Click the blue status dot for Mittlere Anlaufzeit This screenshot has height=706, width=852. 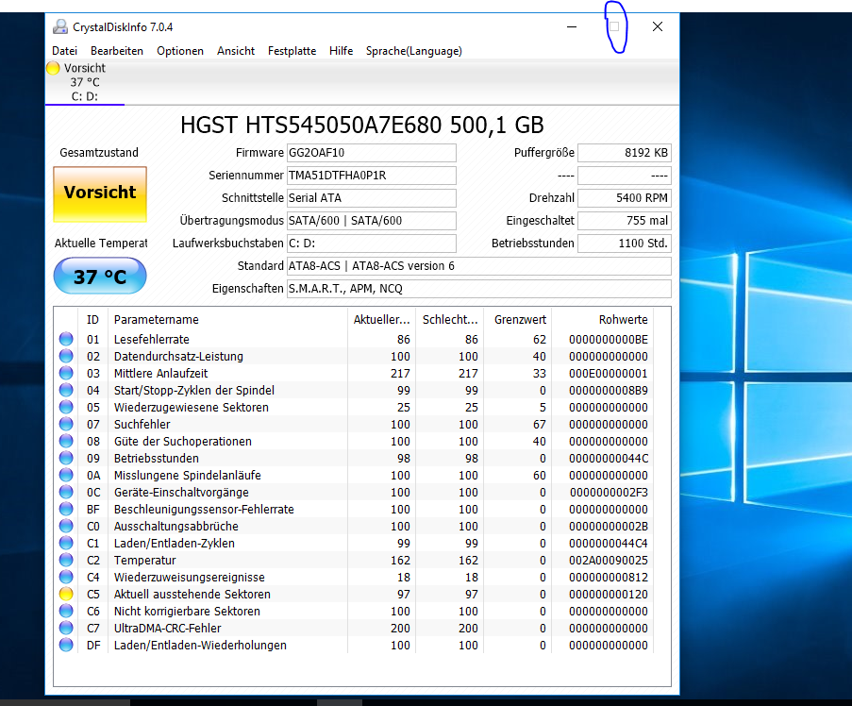pyautogui.click(x=66, y=373)
